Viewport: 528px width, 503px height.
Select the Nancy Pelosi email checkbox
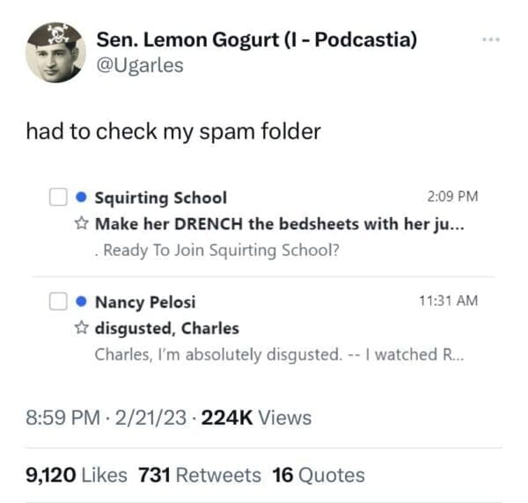[x=58, y=302]
